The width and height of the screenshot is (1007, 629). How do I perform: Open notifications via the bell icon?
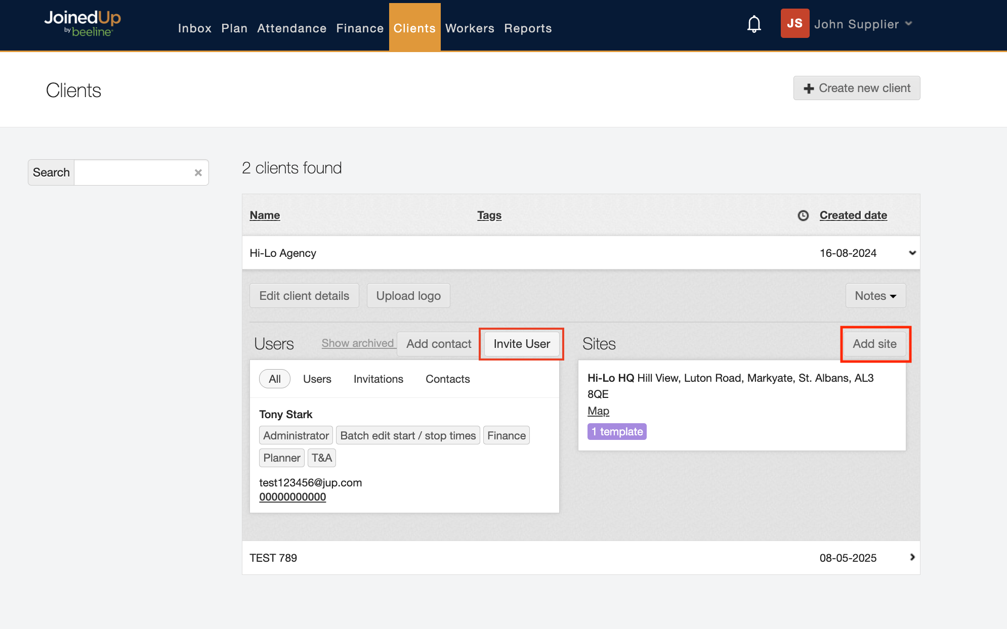coord(753,24)
